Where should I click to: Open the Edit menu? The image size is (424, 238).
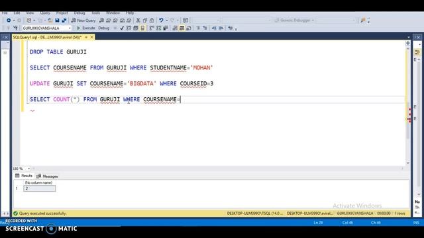(17, 13)
